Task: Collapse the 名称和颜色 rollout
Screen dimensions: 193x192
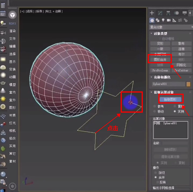Action: pyautogui.click(x=162, y=77)
